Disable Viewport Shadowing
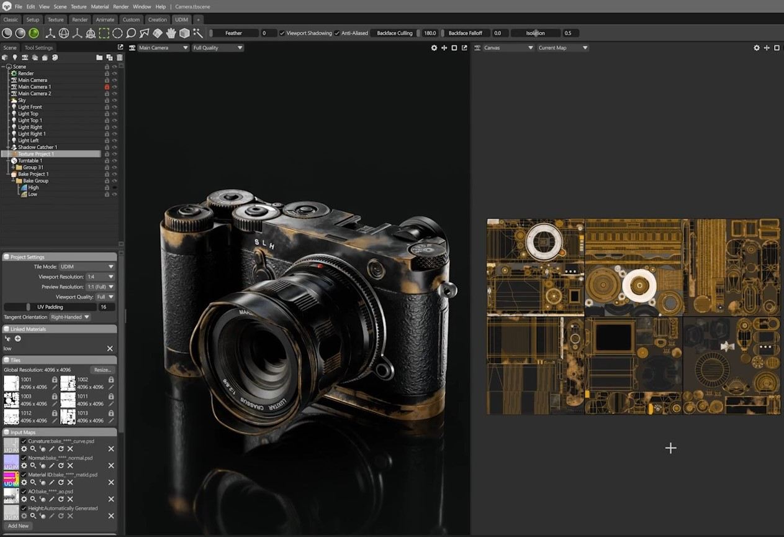Viewport: 784px width, 537px height. pyautogui.click(x=282, y=33)
